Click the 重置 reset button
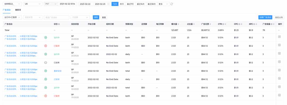The width and height of the screenshot is (287, 105). point(104,17)
